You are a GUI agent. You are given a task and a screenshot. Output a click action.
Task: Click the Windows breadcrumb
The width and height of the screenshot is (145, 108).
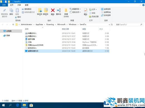(72, 24)
